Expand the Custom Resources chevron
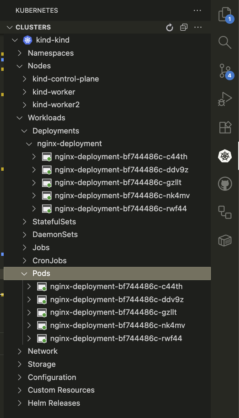239x418 pixels. pyautogui.click(x=20, y=390)
